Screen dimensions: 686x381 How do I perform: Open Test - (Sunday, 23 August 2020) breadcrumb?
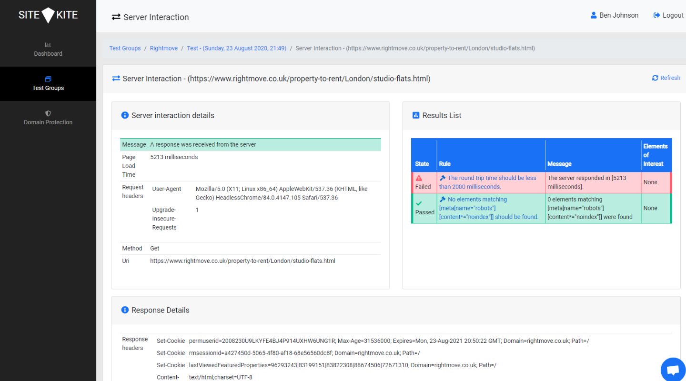237,48
